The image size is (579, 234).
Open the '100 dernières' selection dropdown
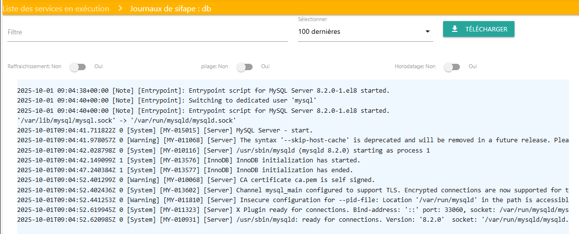click(360, 32)
